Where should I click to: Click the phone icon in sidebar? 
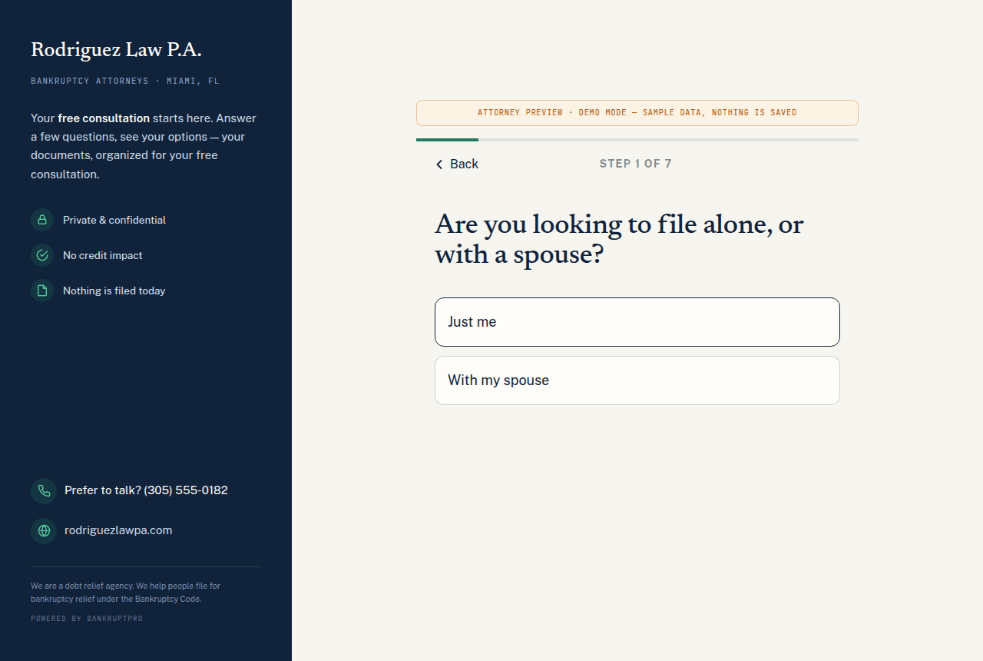point(44,490)
